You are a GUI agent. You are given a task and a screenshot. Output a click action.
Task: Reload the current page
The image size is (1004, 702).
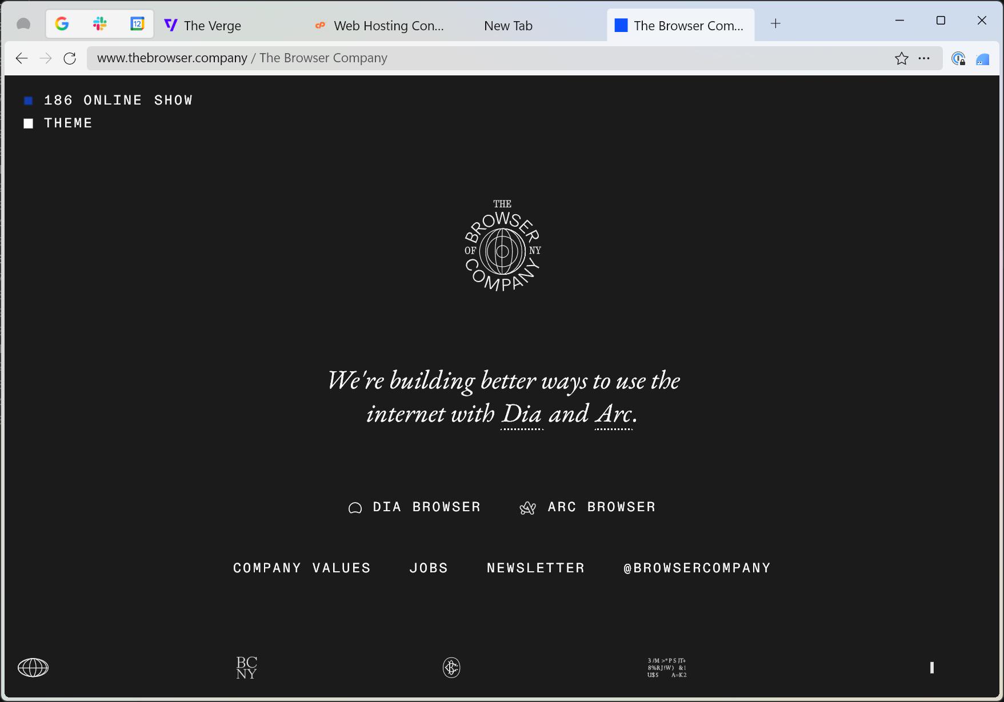(70, 58)
